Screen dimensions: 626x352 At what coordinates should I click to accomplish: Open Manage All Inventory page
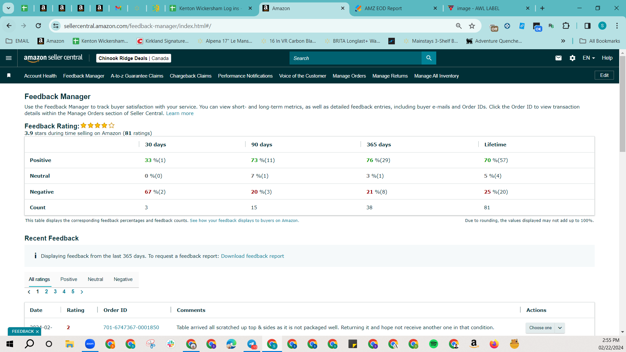436,76
